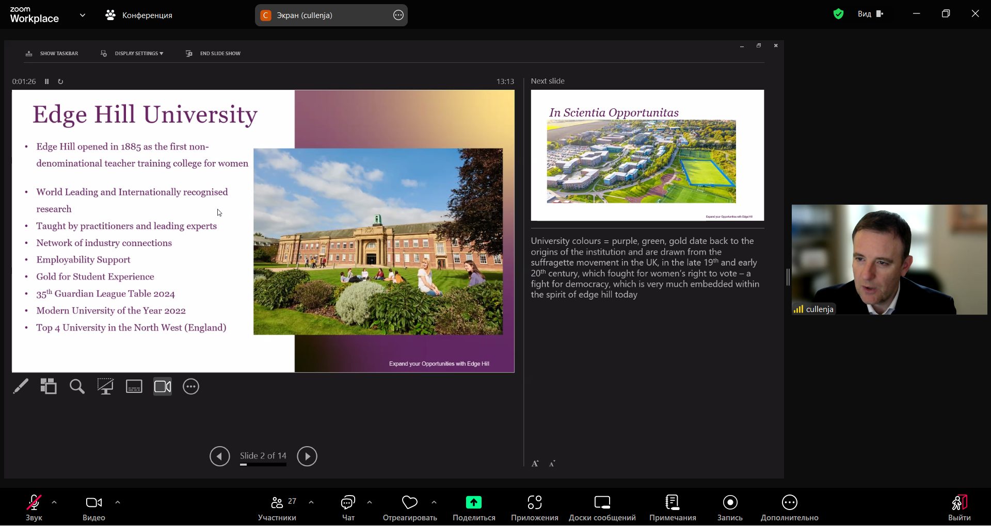Select cullenja's video thumbnail
The image size is (991, 526).
889,259
